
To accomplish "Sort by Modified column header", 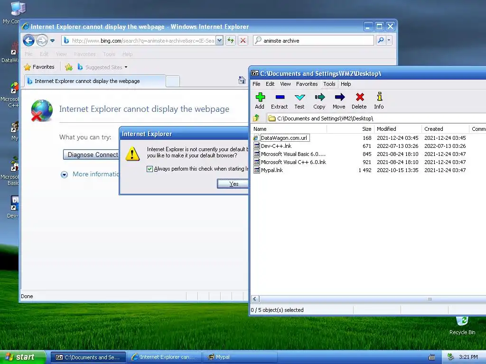I will click(398, 129).
